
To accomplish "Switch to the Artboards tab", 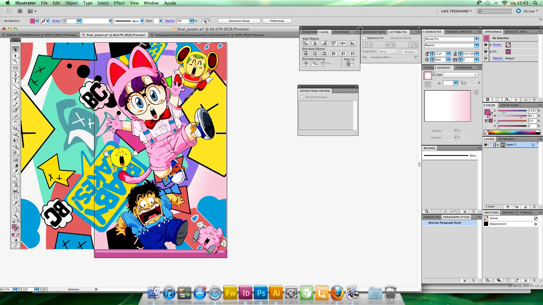I will (506, 139).
